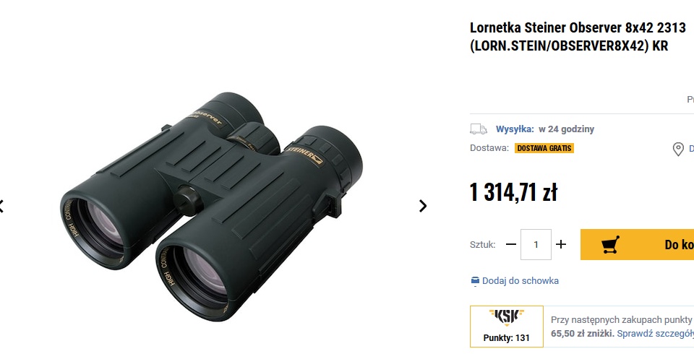The image size is (694, 354).
Task: Click the DOSTAWA GRATIS badge
Action: coord(544,148)
